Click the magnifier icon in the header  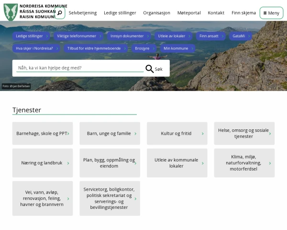tap(60, 13)
